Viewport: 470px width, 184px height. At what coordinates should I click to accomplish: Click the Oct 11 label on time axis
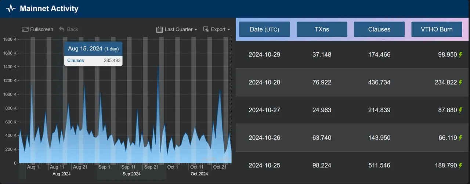[x=196, y=167]
